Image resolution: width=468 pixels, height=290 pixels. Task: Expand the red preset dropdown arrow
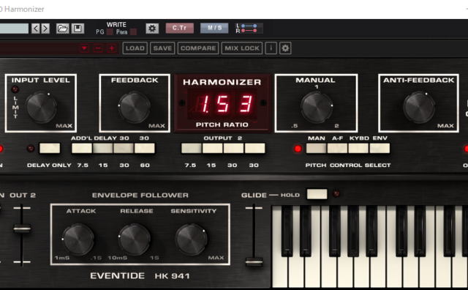tap(84, 48)
